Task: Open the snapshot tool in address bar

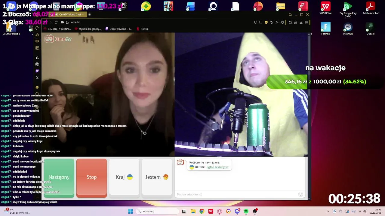Action: [261, 22]
